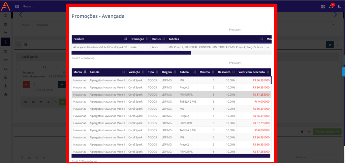The height and width of the screenshot is (163, 345).
Task: Open the three-dot options menu
Action: [338, 45]
